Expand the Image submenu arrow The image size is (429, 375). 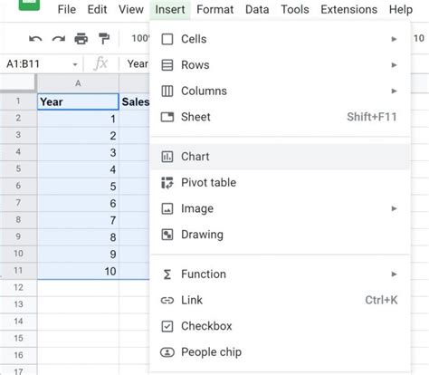pyautogui.click(x=394, y=208)
